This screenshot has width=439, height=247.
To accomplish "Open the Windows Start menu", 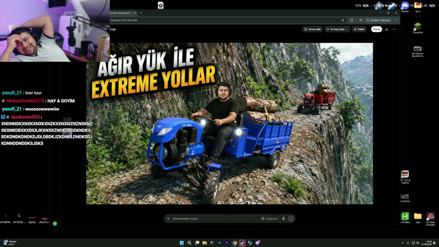I will pyautogui.click(x=182, y=243).
